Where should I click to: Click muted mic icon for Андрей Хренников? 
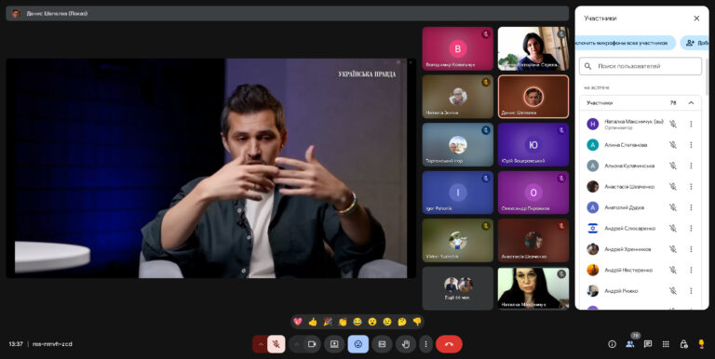tap(672, 249)
